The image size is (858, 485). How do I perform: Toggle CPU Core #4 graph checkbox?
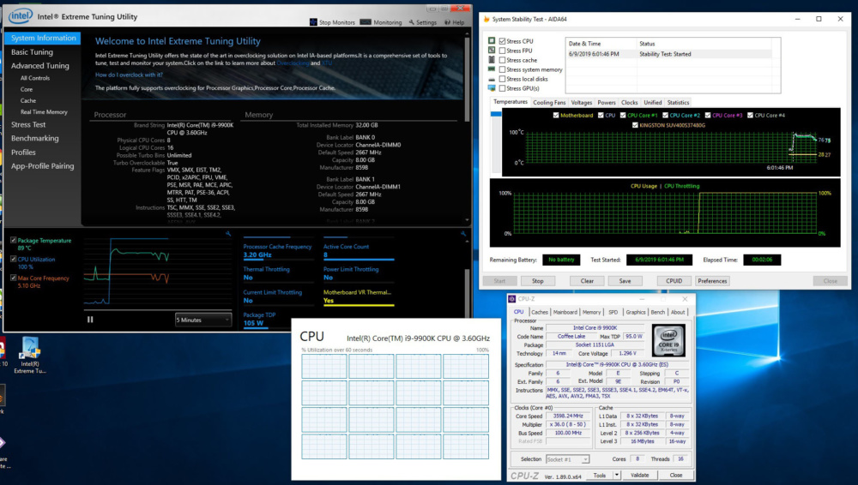(750, 116)
